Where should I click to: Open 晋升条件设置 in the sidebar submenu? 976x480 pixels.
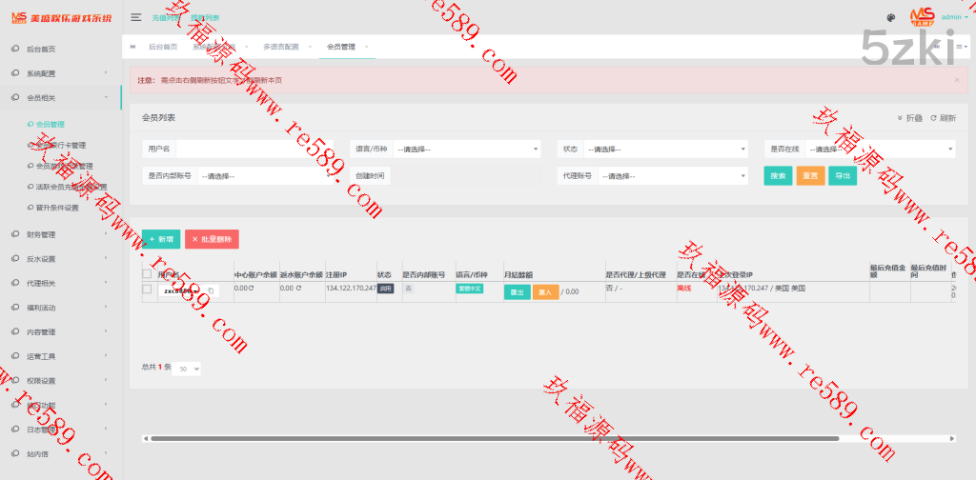click(57, 209)
